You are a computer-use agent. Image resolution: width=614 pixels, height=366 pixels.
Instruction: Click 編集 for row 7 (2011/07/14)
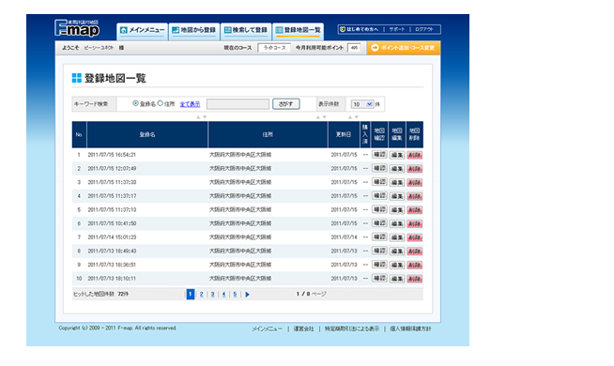coord(397,237)
